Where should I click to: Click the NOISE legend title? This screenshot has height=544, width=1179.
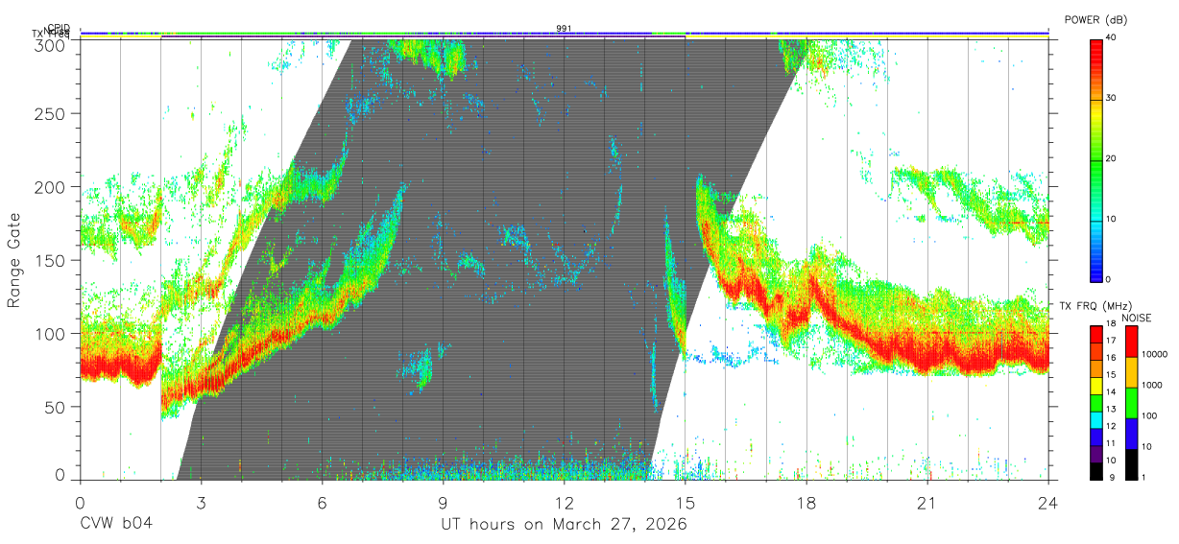(1138, 318)
